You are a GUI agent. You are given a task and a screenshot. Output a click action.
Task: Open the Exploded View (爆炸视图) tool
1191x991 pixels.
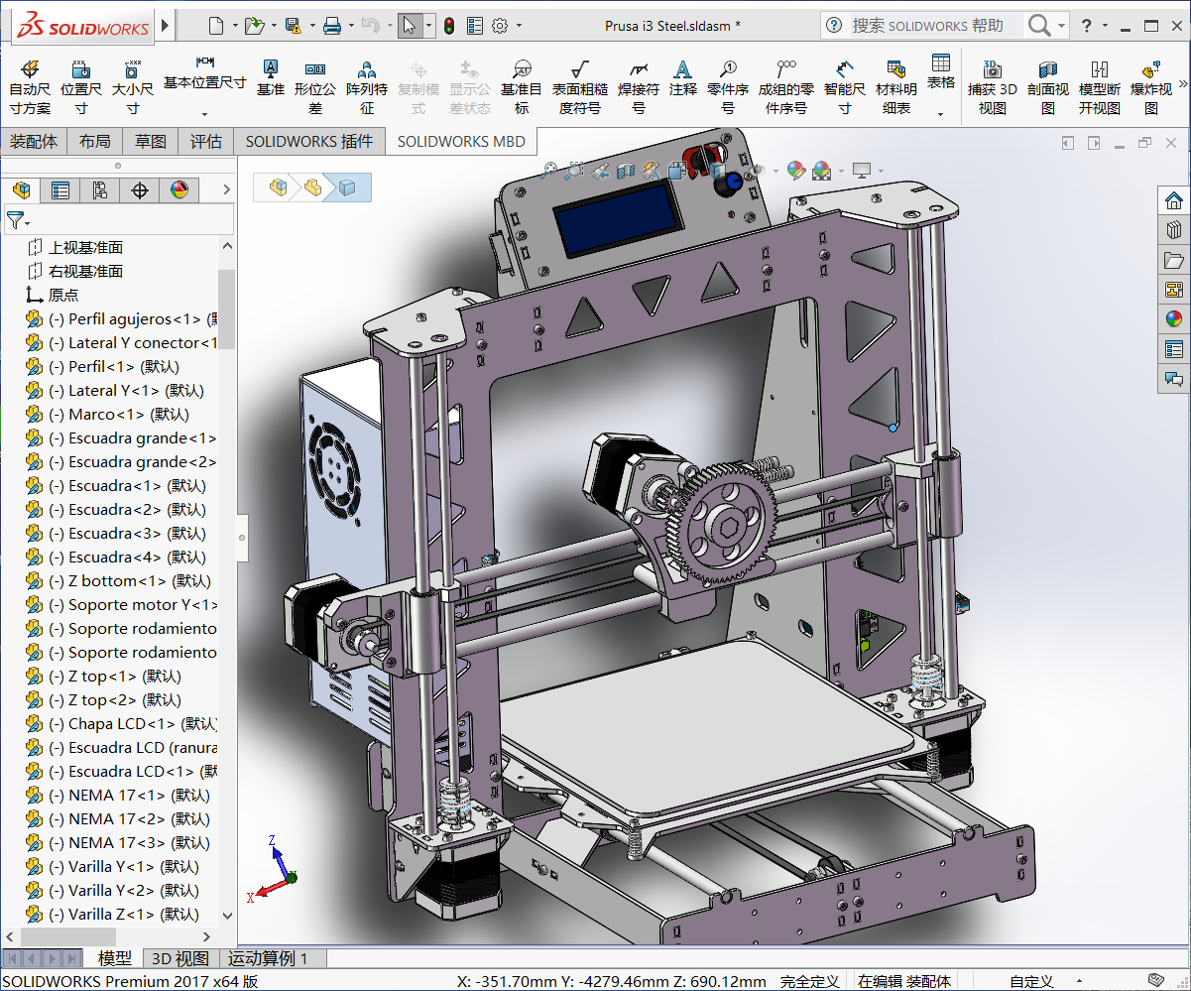pyautogui.click(x=1150, y=86)
